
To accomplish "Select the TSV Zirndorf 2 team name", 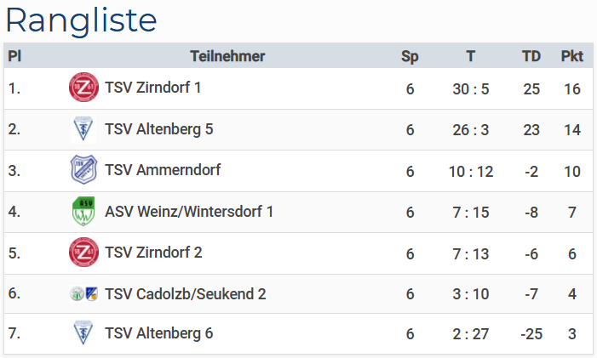I will pyautogui.click(x=153, y=253).
